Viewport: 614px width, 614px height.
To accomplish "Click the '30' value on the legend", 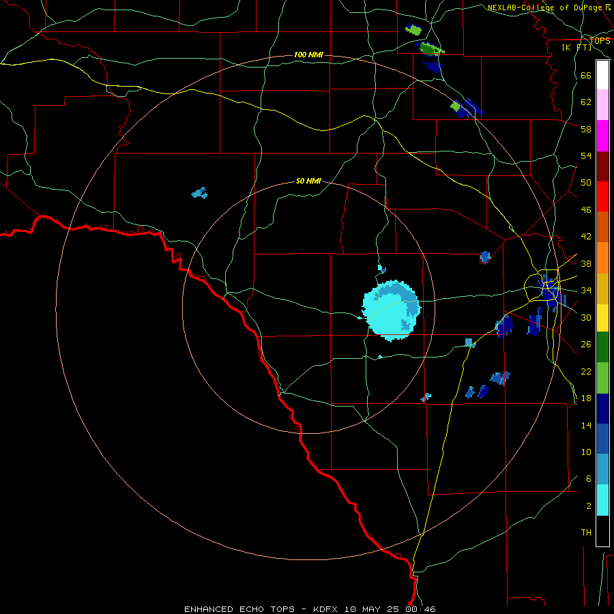I will [586, 317].
